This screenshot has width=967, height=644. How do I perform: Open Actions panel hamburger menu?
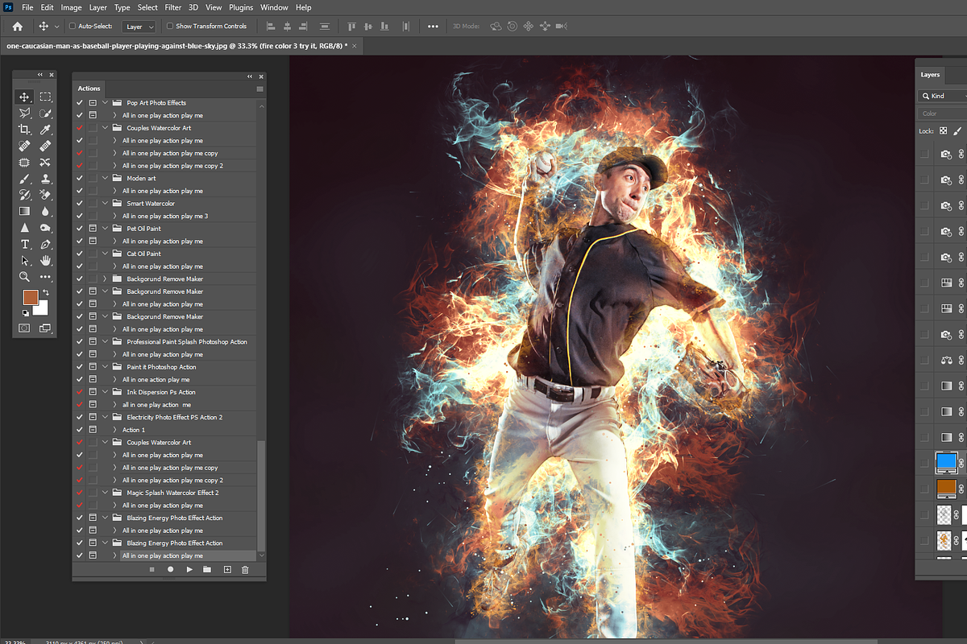(x=259, y=89)
